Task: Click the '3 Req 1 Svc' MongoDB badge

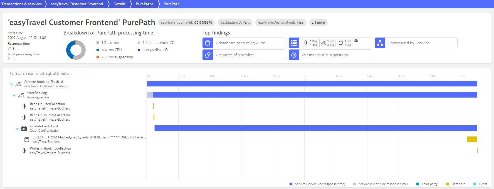Action: 310,43
